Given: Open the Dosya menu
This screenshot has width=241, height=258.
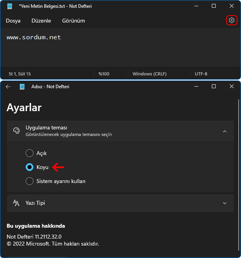Looking at the screenshot, I should 13,21.
